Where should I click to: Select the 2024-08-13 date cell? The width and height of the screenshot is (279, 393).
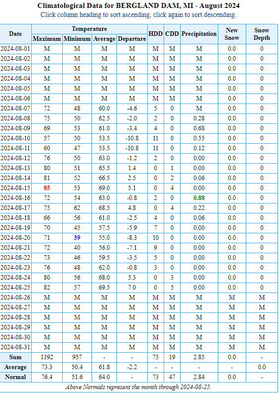15,168
